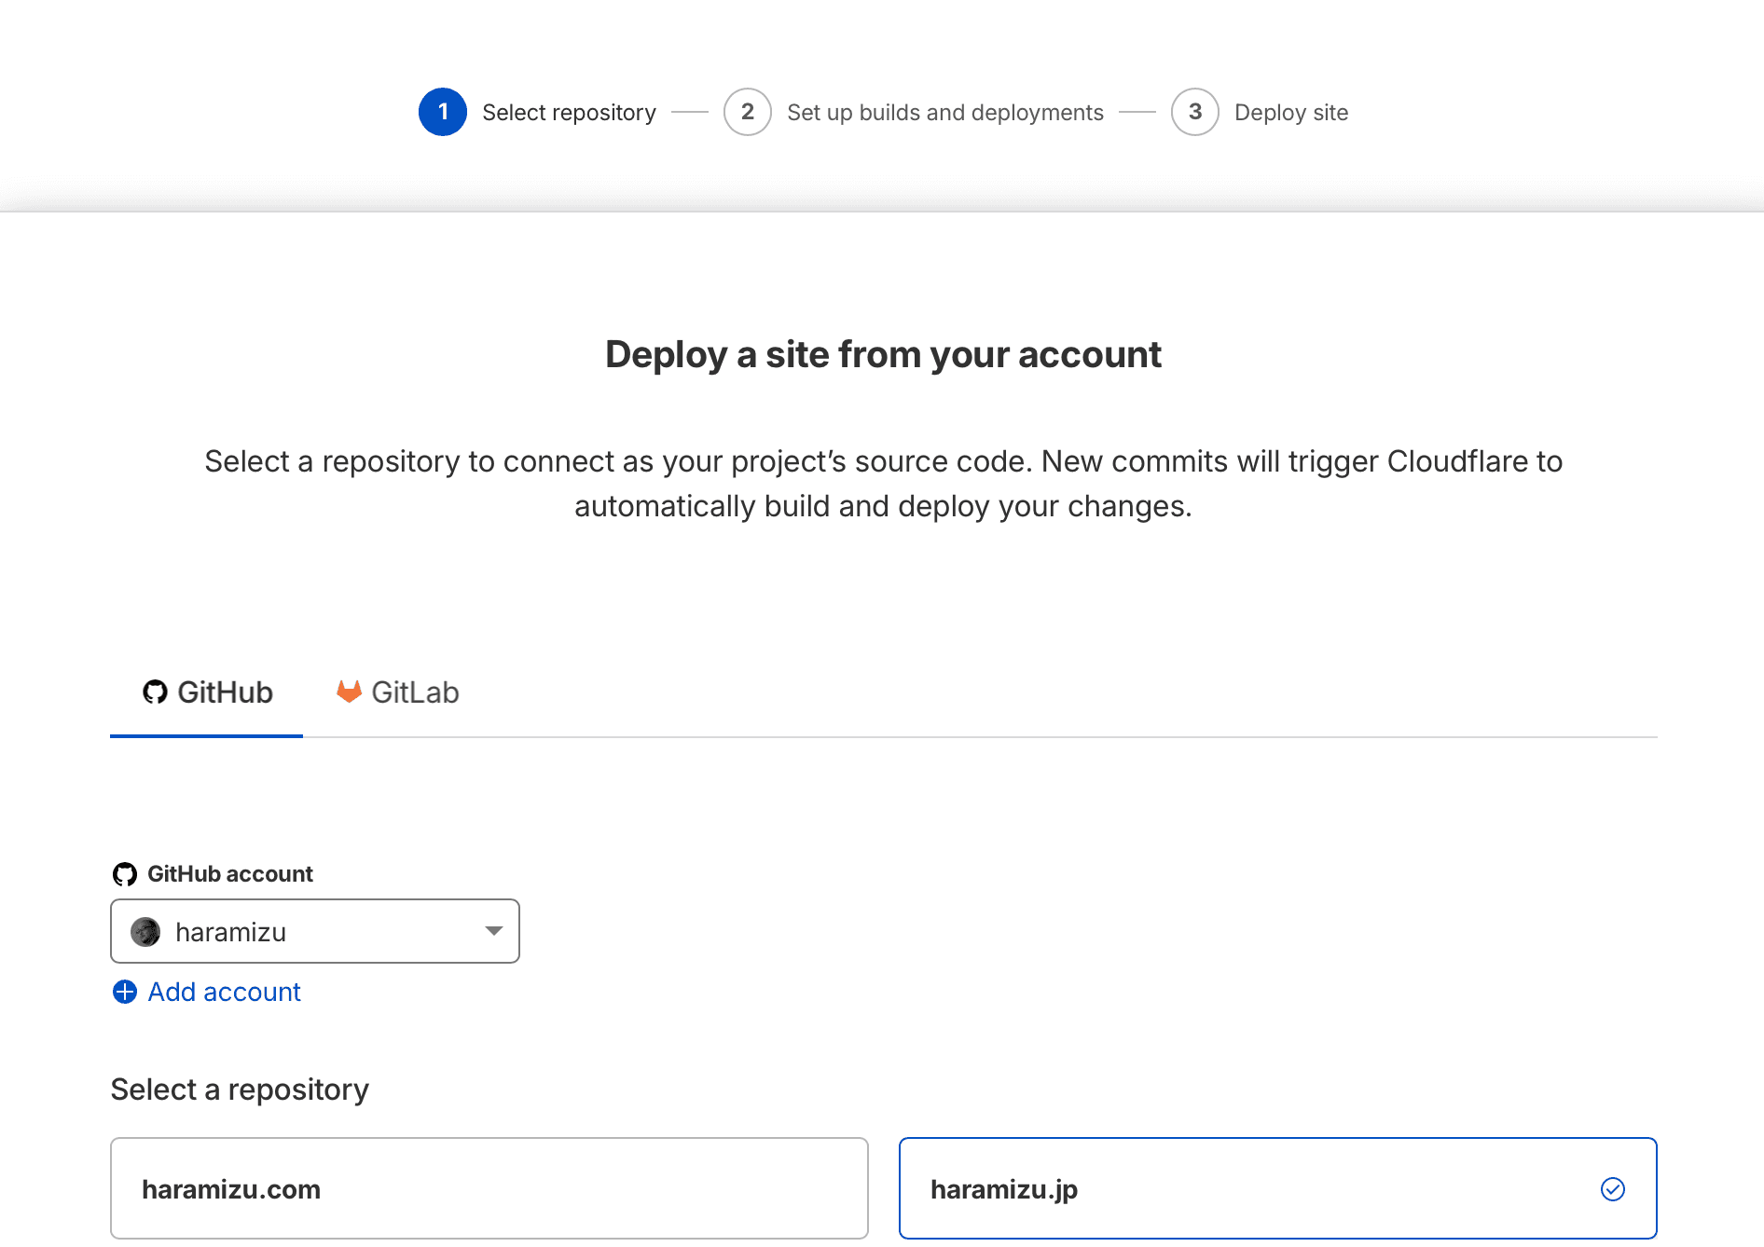1764x1247 pixels.
Task: Switch to the GitHub tab
Action: (207, 692)
